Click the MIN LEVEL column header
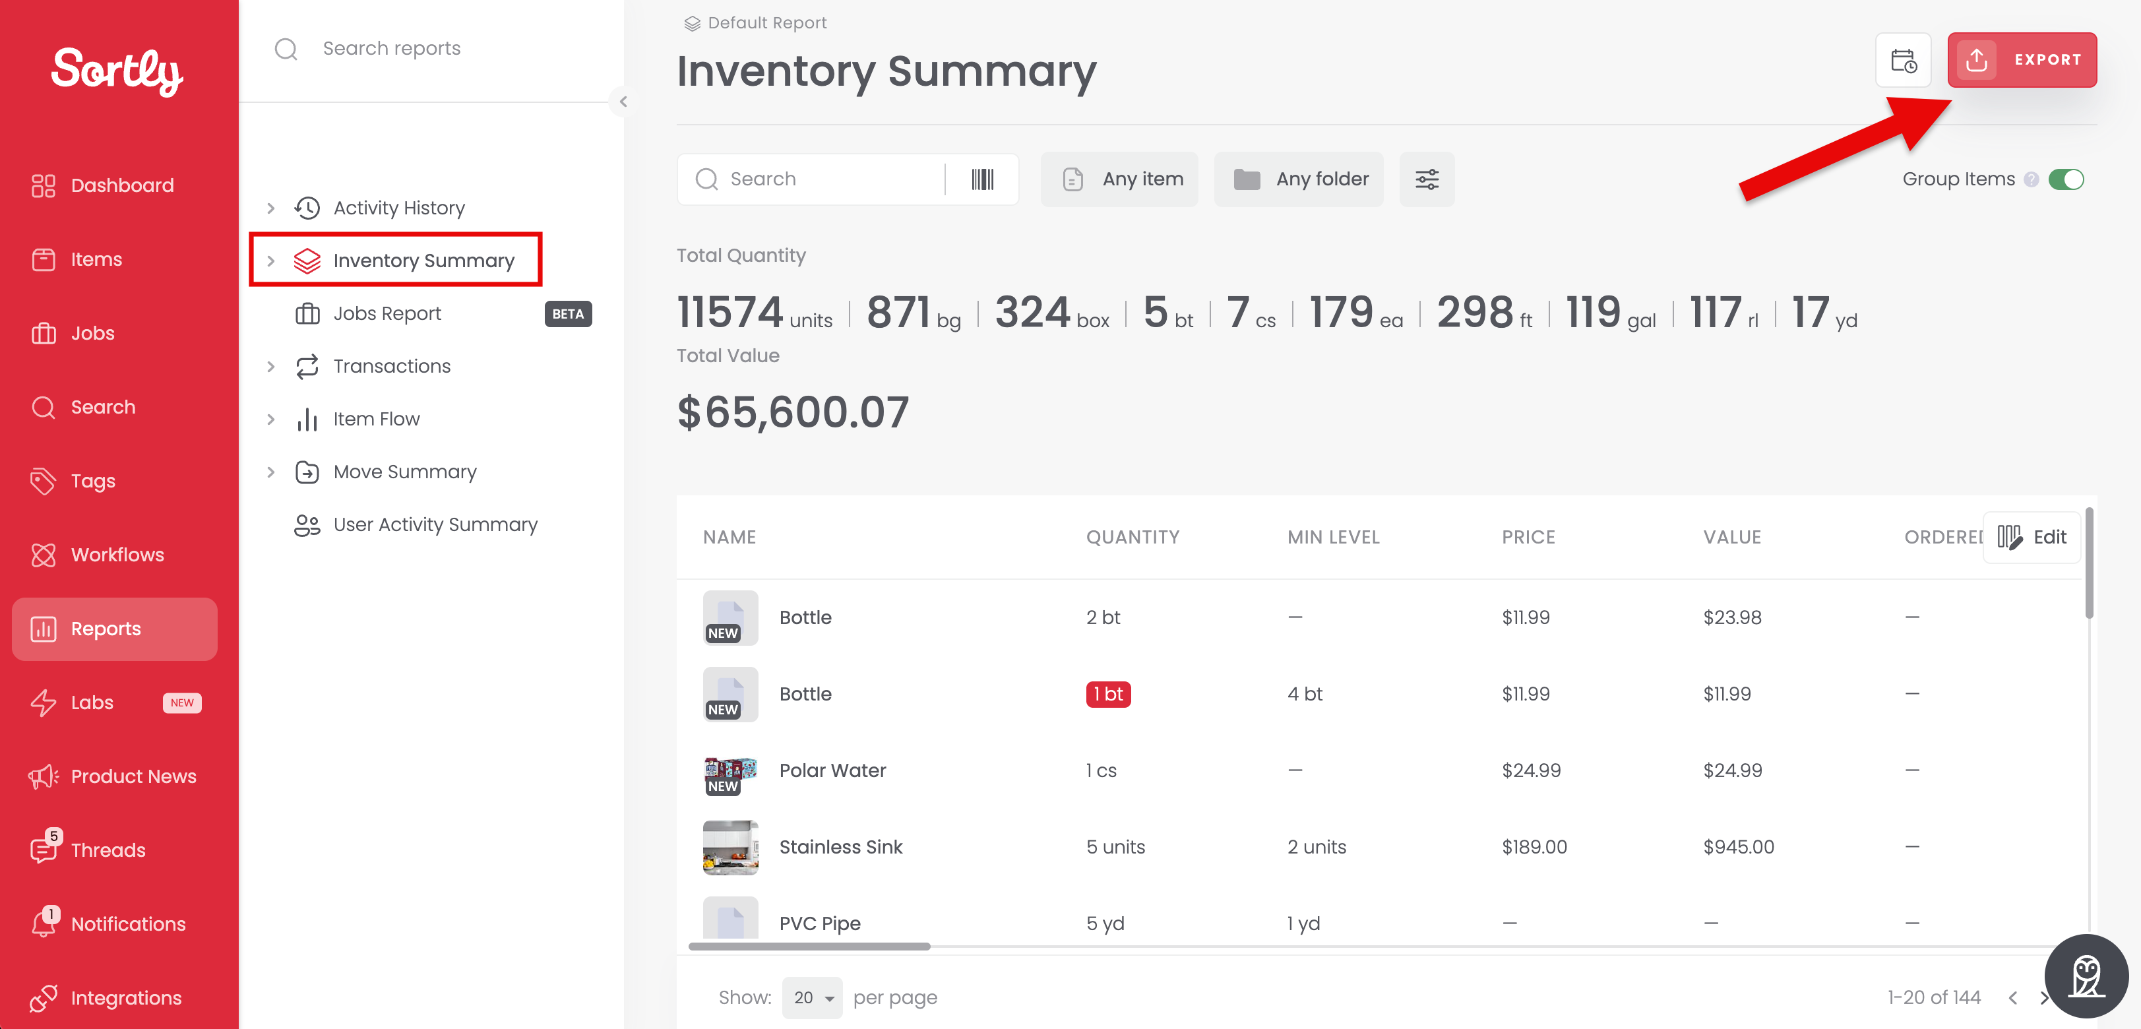Viewport: 2141px width, 1029px height. [1333, 537]
